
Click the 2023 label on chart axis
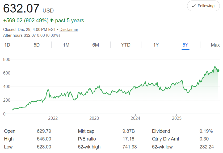pyautogui.click(x=94, y=118)
